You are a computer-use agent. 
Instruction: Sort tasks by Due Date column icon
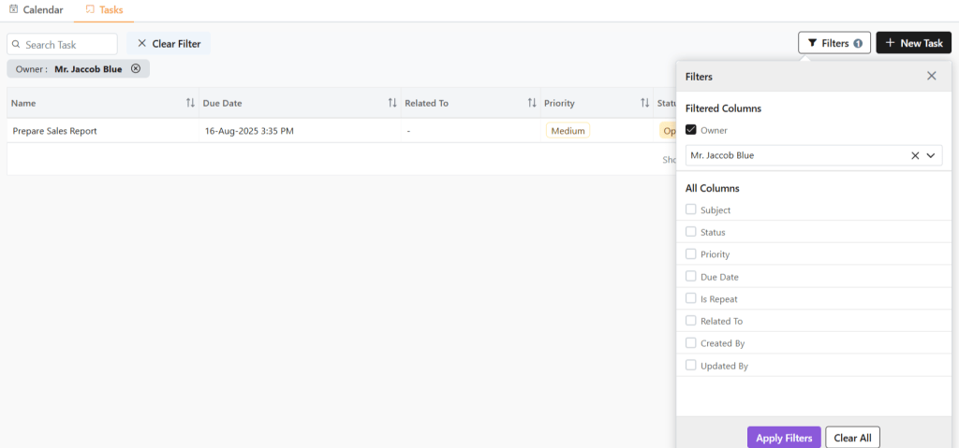tap(392, 103)
